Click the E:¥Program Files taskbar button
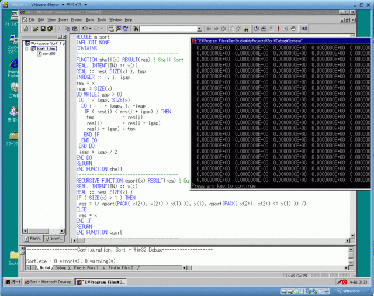Screen dimensions: 374x296 click(x=101, y=282)
